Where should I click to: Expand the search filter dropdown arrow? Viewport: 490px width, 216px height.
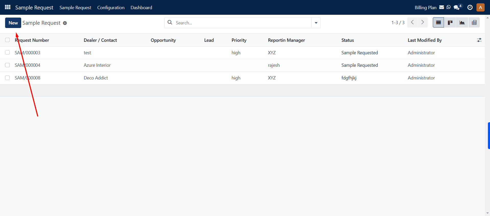pyautogui.click(x=316, y=23)
